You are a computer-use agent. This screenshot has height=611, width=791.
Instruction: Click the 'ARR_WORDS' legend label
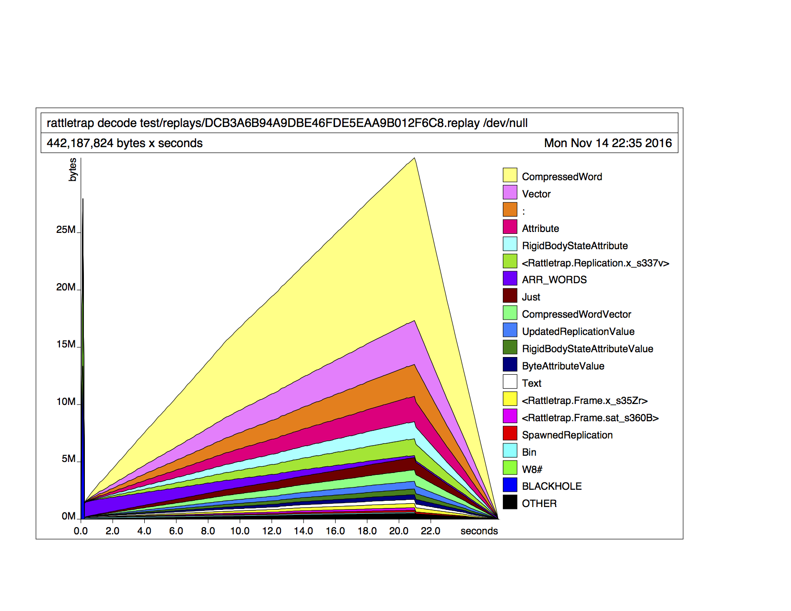coord(554,280)
